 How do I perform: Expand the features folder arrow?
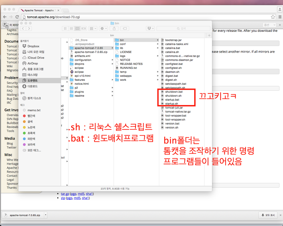pos(112,80)
